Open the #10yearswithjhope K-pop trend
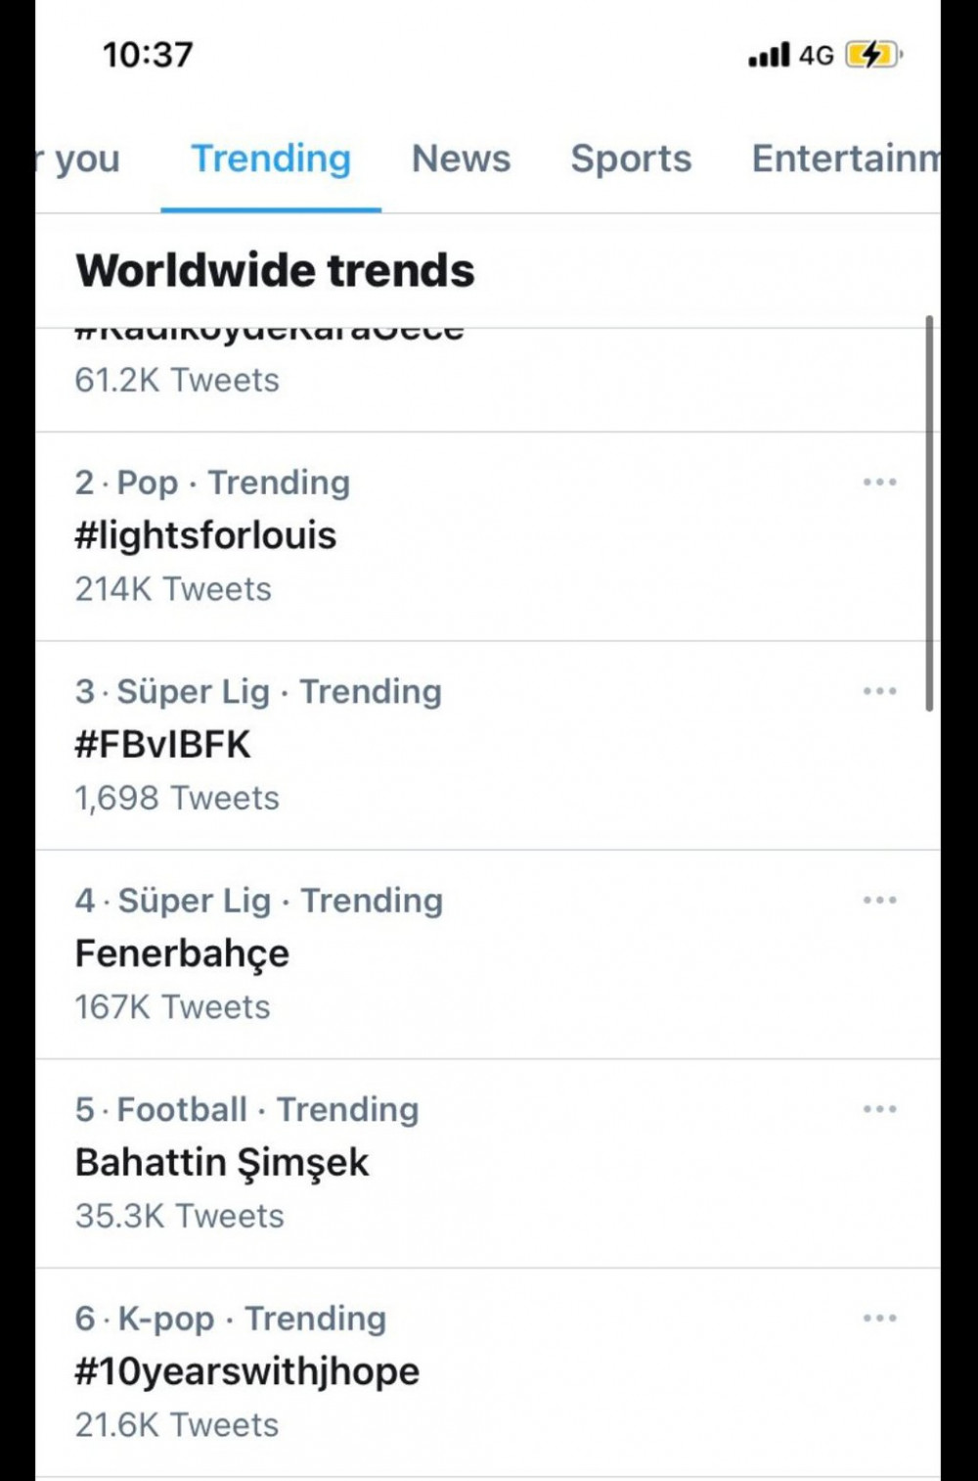Viewport: 978px width, 1481px height. pos(488,1372)
